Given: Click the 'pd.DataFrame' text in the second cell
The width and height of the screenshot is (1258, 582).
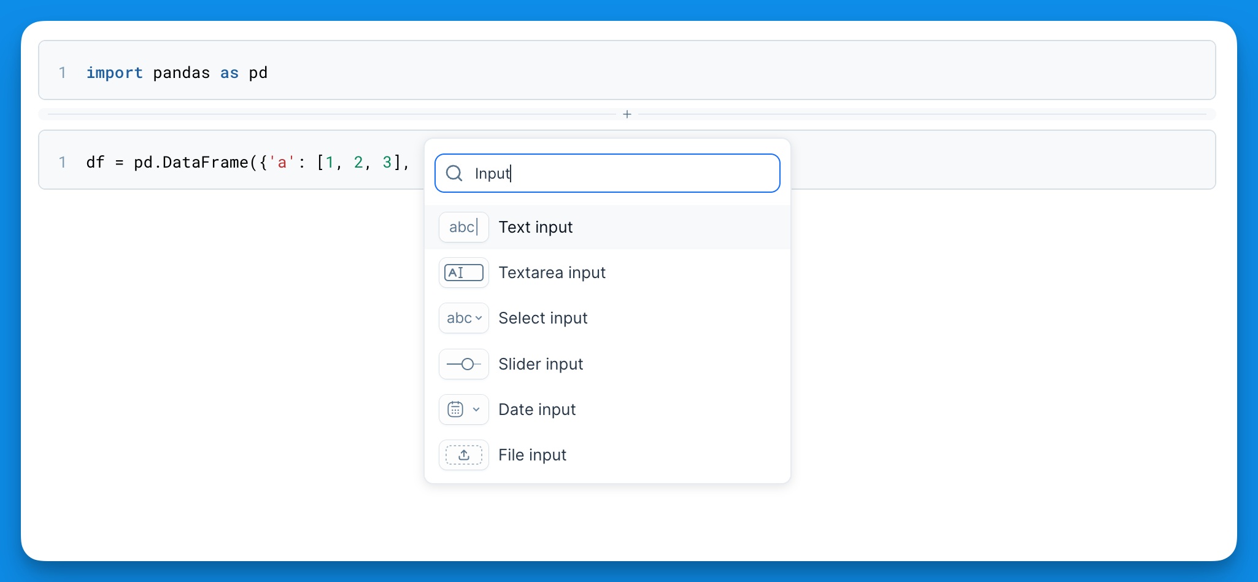Looking at the screenshot, I should pyautogui.click(x=191, y=162).
